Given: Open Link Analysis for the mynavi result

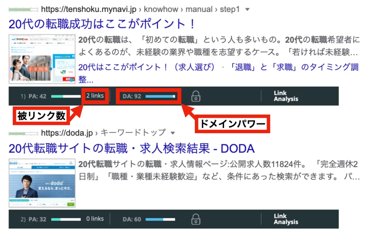Looking at the screenshot, I should (x=286, y=96).
